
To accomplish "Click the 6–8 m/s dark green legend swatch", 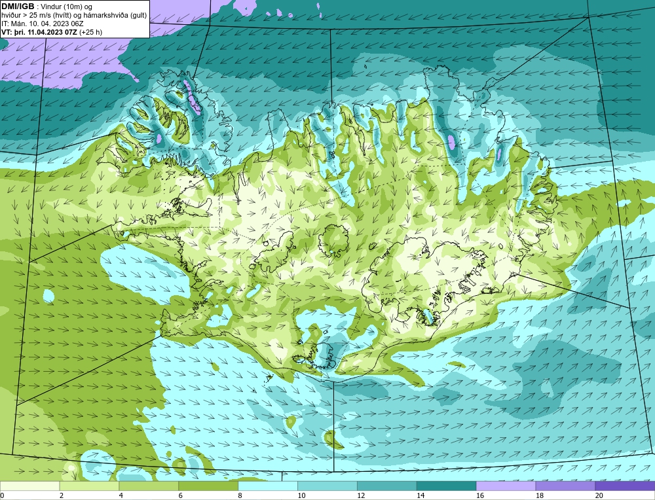I will pyautogui.click(x=208, y=486).
